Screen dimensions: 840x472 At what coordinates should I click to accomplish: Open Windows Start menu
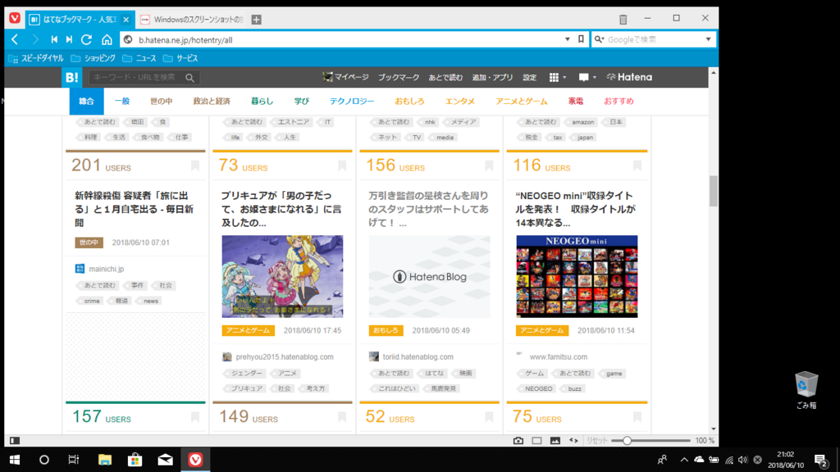pos(15,460)
